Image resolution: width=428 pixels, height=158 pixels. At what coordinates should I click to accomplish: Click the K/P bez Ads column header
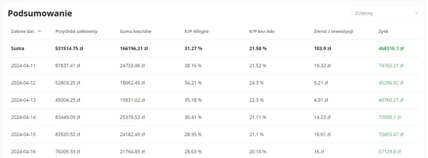coord(262,31)
